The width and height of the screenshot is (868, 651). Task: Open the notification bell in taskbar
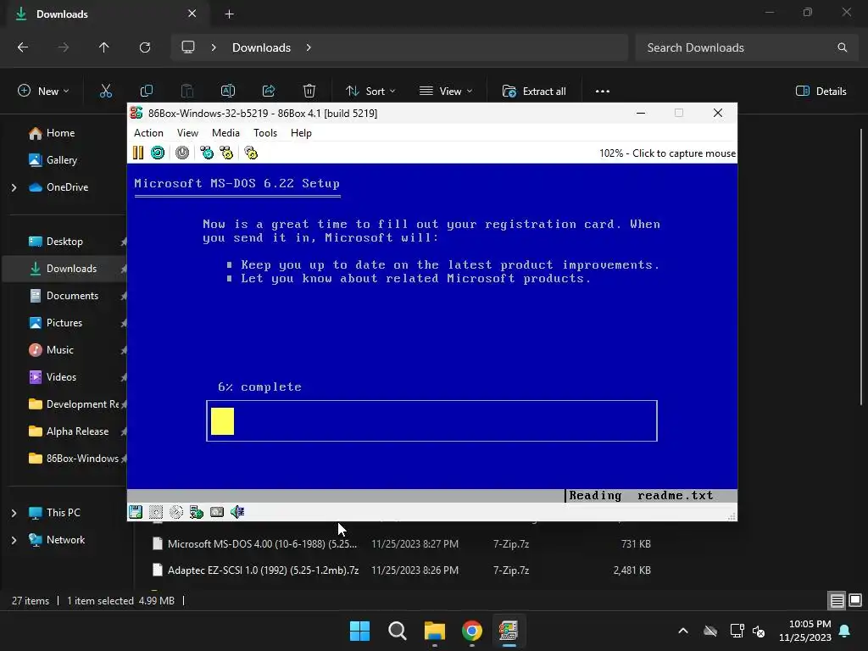click(x=845, y=631)
